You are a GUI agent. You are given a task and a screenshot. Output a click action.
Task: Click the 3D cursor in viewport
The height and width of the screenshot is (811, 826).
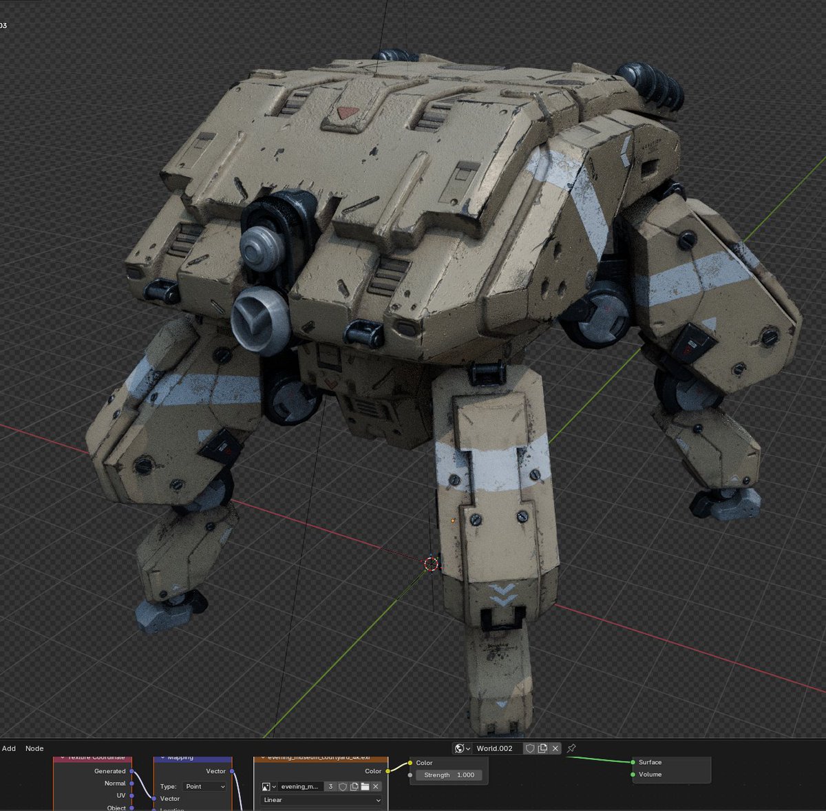point(431,565)
